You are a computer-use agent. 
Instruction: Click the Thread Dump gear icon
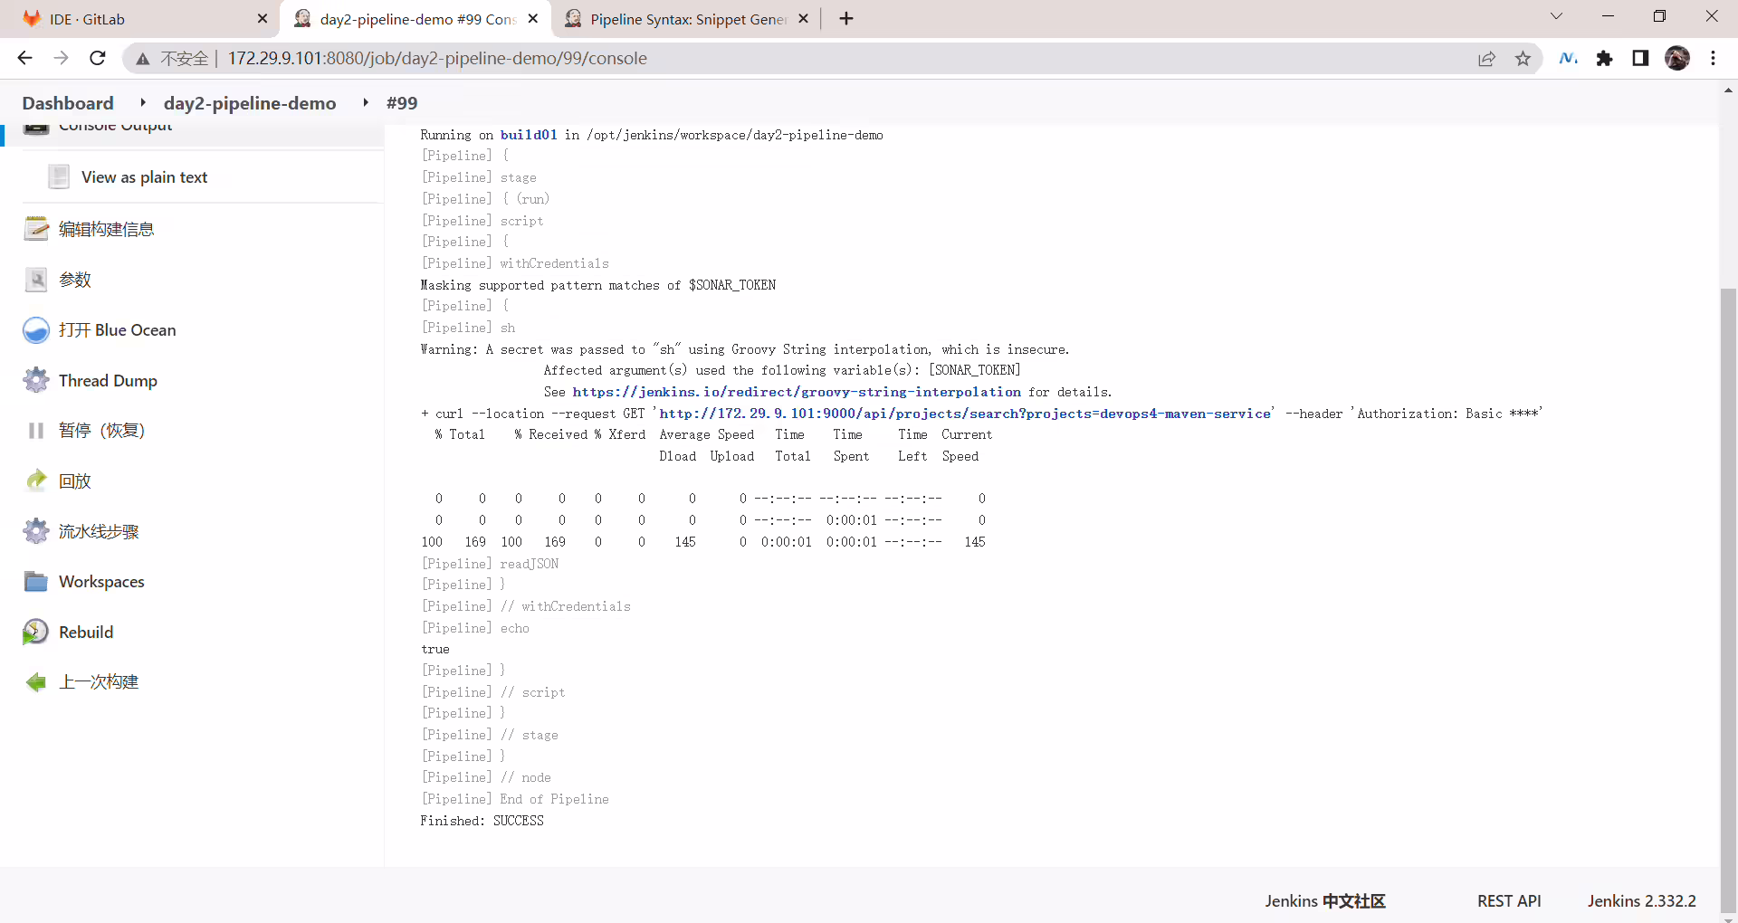click(x=36, y=380)
